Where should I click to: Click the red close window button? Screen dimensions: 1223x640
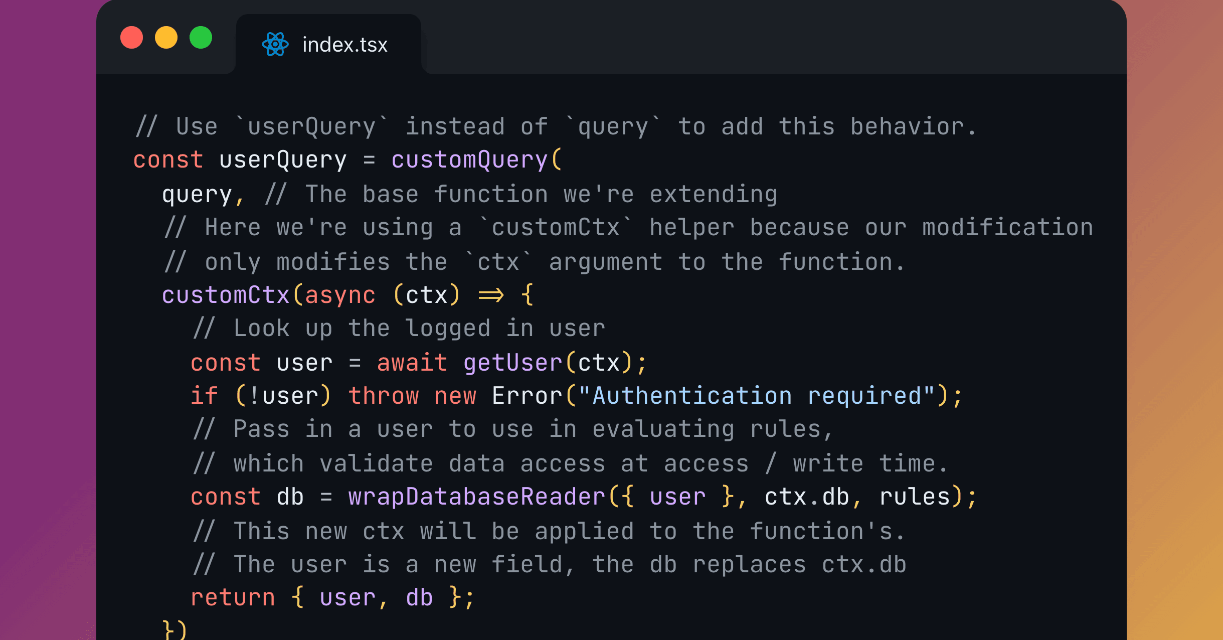(x=132, y=38)
